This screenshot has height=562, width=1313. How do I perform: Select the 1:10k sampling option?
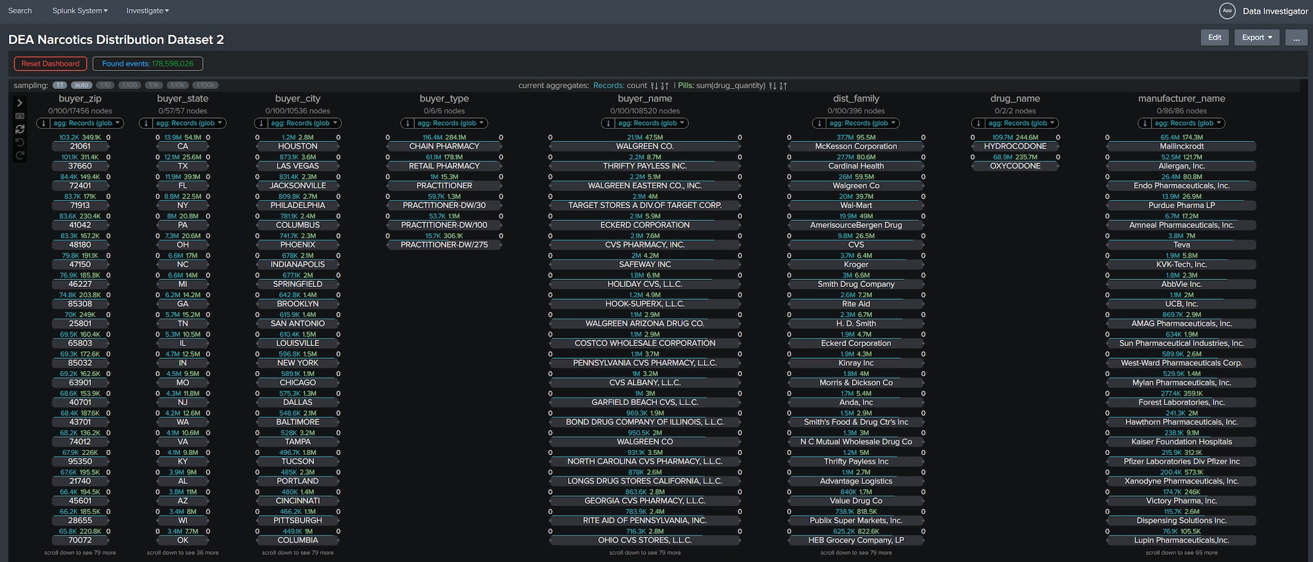tap(178, 85)
